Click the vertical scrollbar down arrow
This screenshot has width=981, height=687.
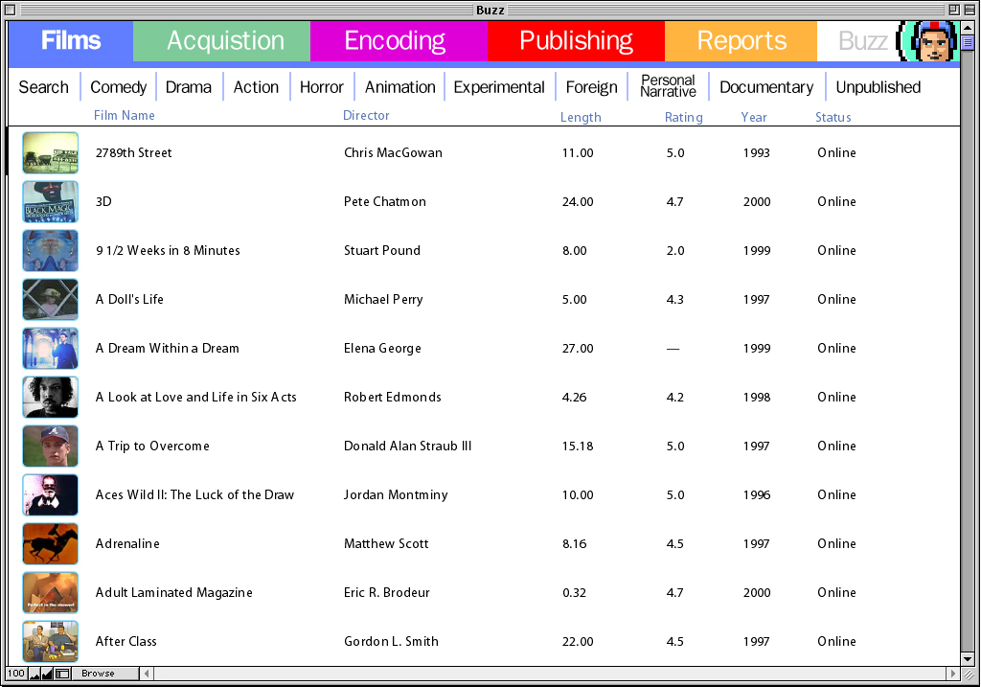point(968,659)
